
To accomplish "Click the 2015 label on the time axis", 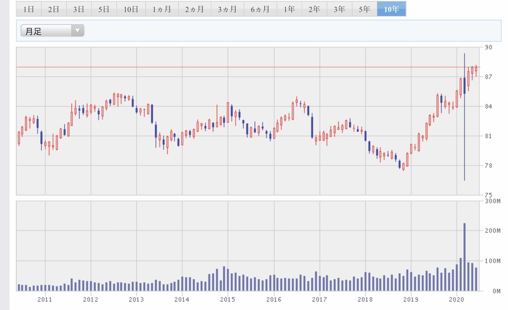I will pyautogui.click(x=227, y=299).
